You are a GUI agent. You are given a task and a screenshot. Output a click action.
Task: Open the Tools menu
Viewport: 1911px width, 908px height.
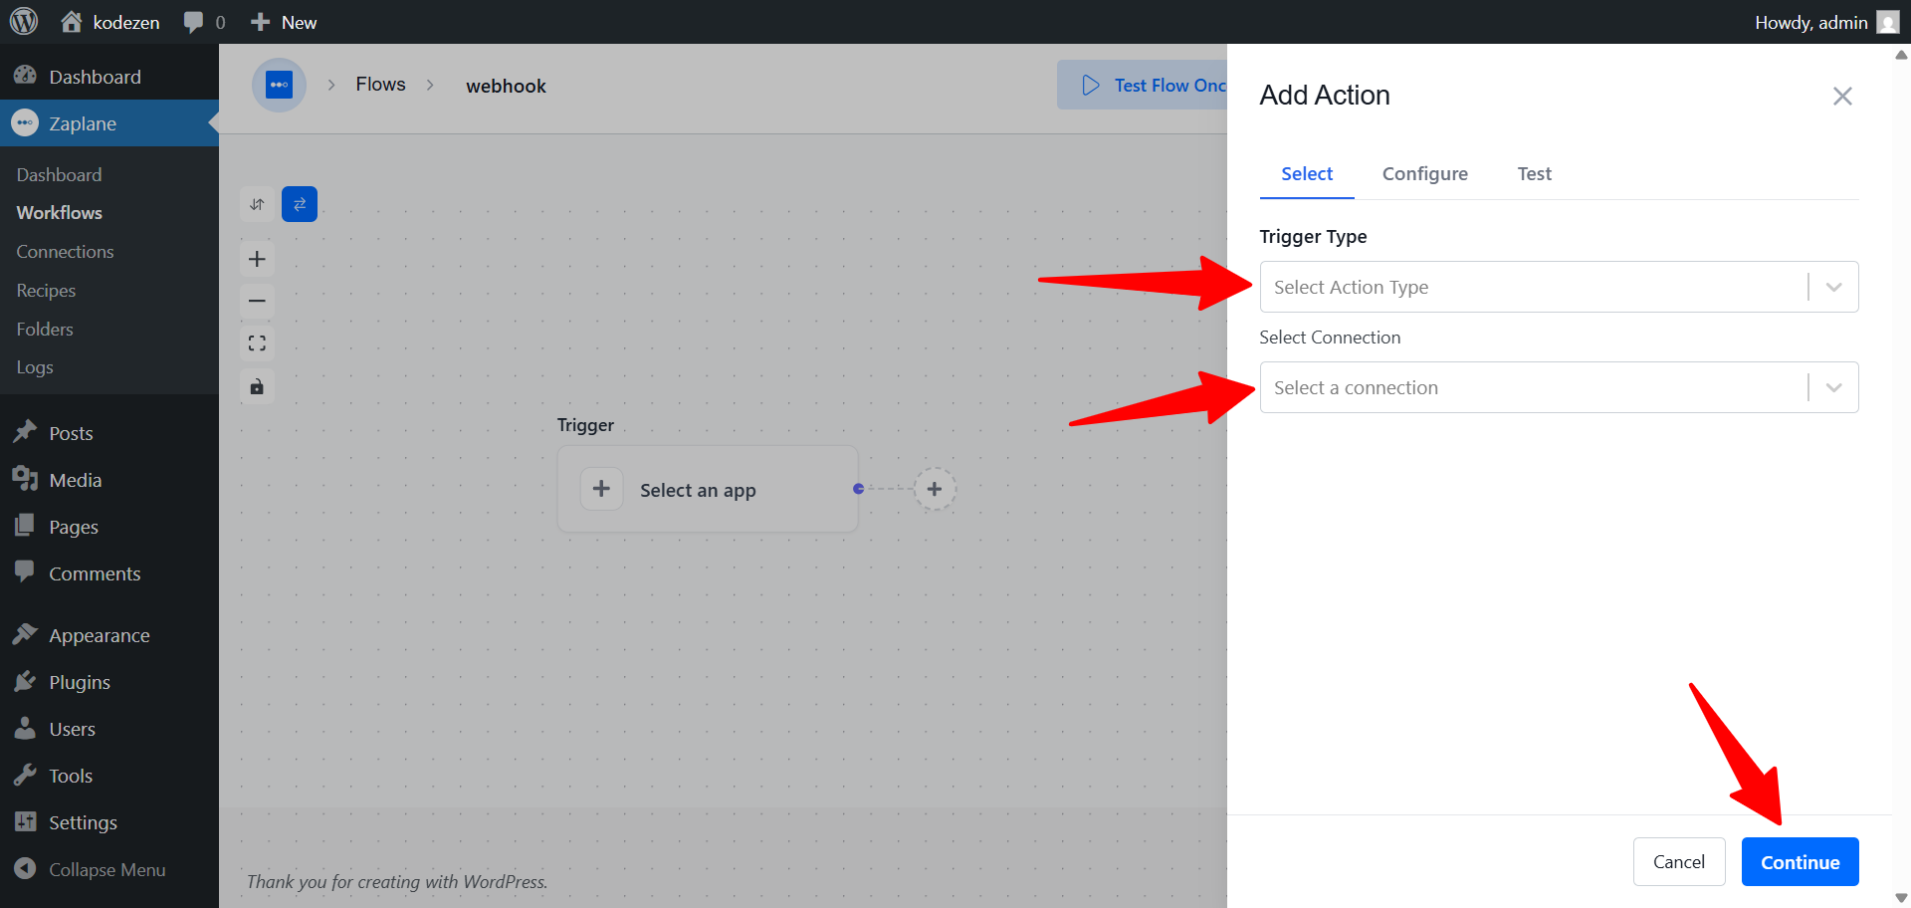click(109, 776)
